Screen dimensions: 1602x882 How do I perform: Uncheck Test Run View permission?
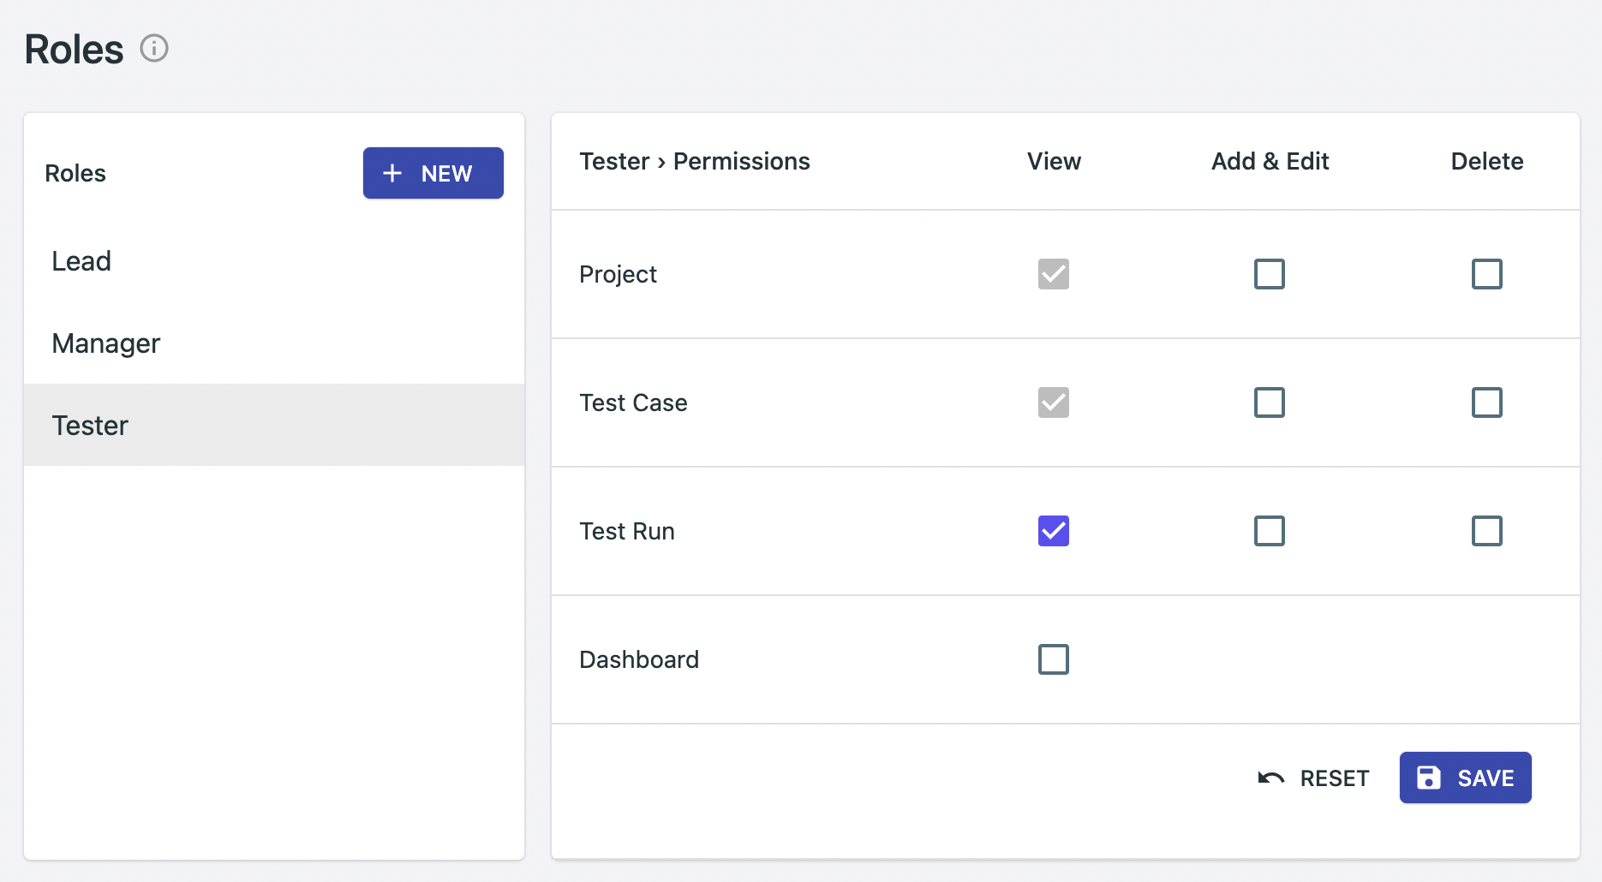pos(1053,531)
